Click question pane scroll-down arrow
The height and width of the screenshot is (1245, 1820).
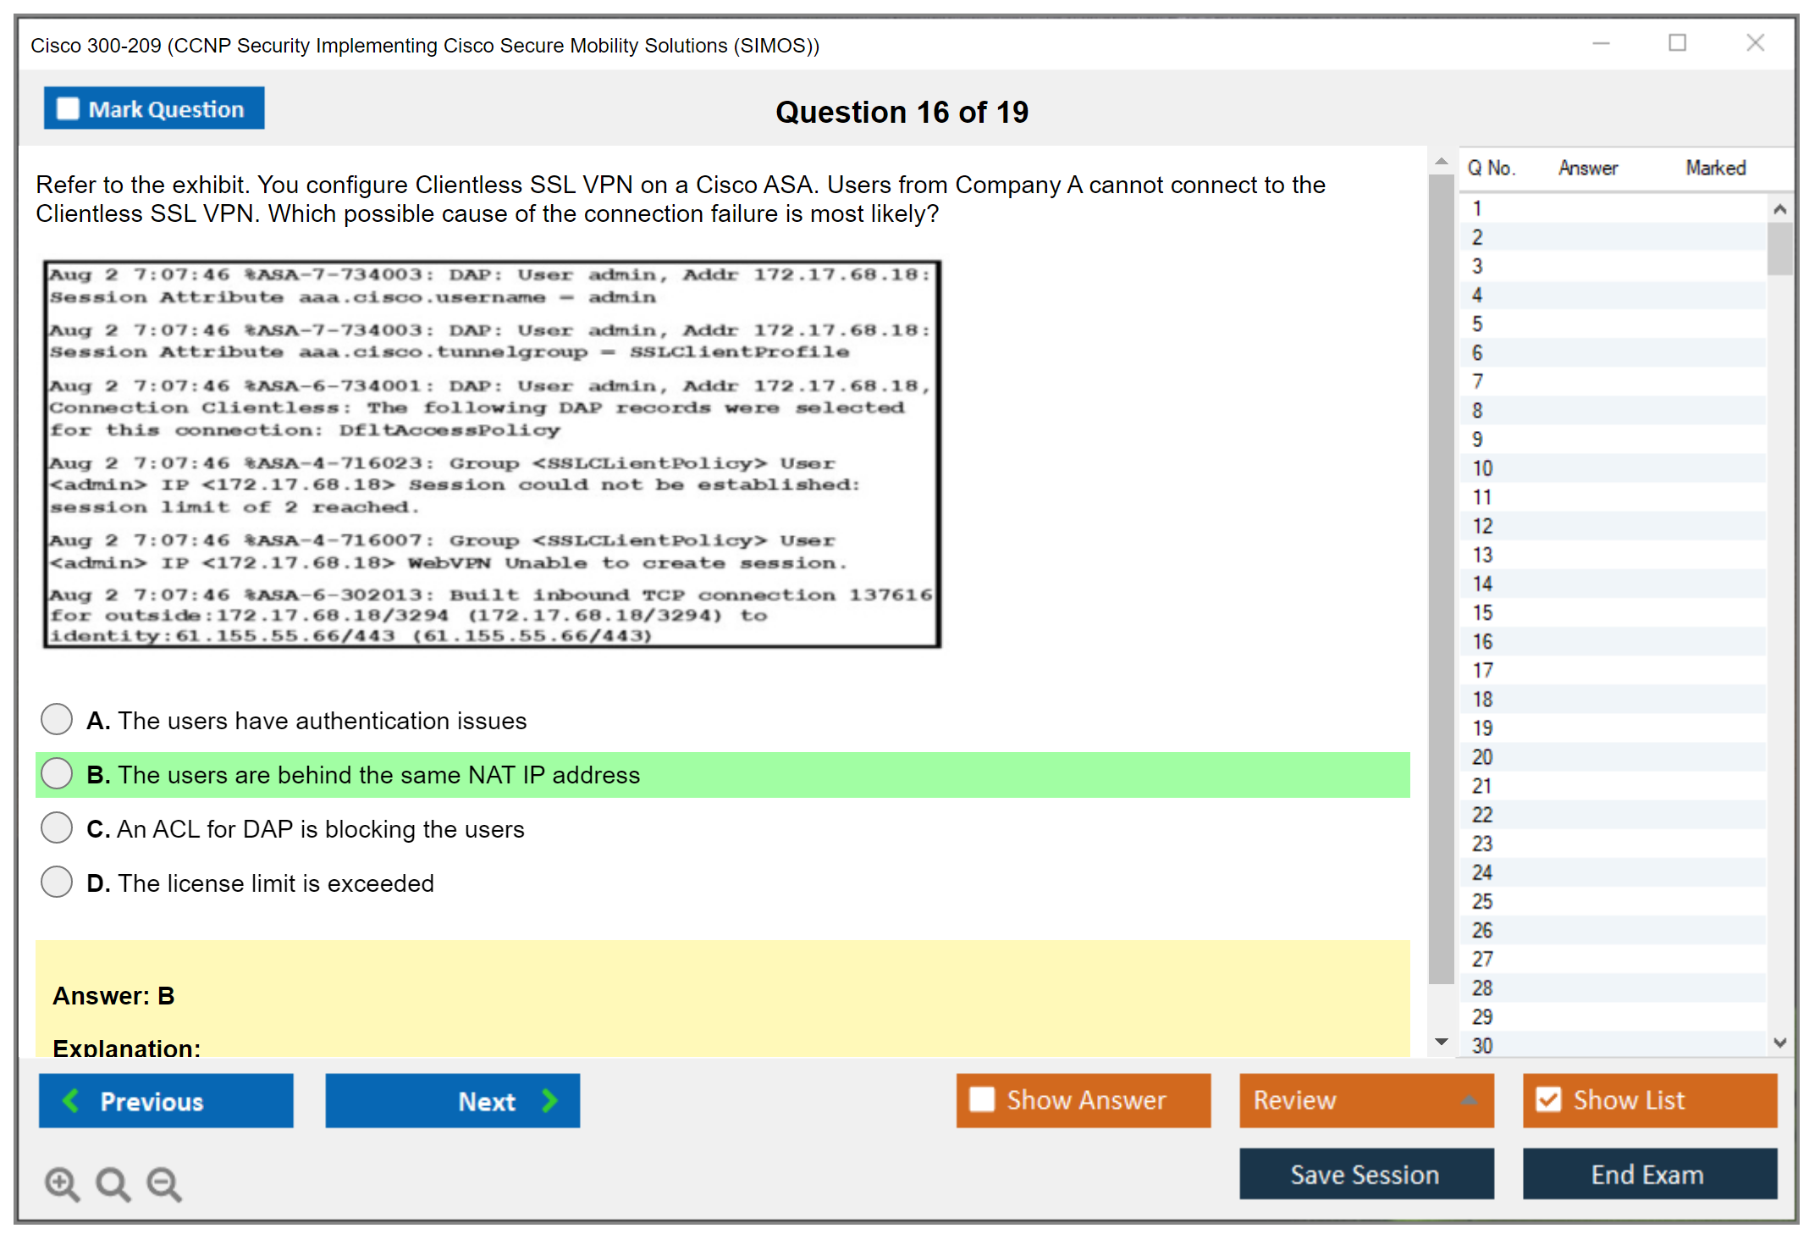tap(1442, 1042)
